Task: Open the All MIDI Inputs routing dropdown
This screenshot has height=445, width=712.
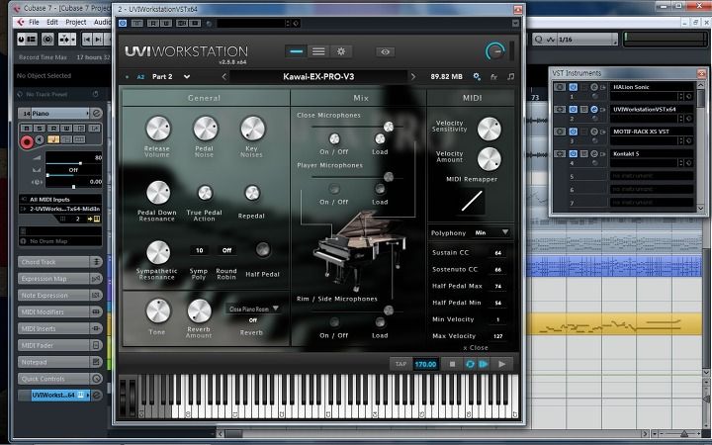Action: (61, 200)
